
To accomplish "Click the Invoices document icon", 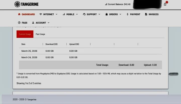I will (x=146, y=14).
